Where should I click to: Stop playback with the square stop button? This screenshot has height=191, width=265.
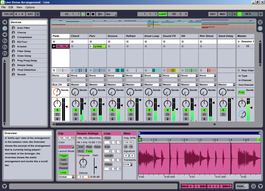(x=88, y=14)
